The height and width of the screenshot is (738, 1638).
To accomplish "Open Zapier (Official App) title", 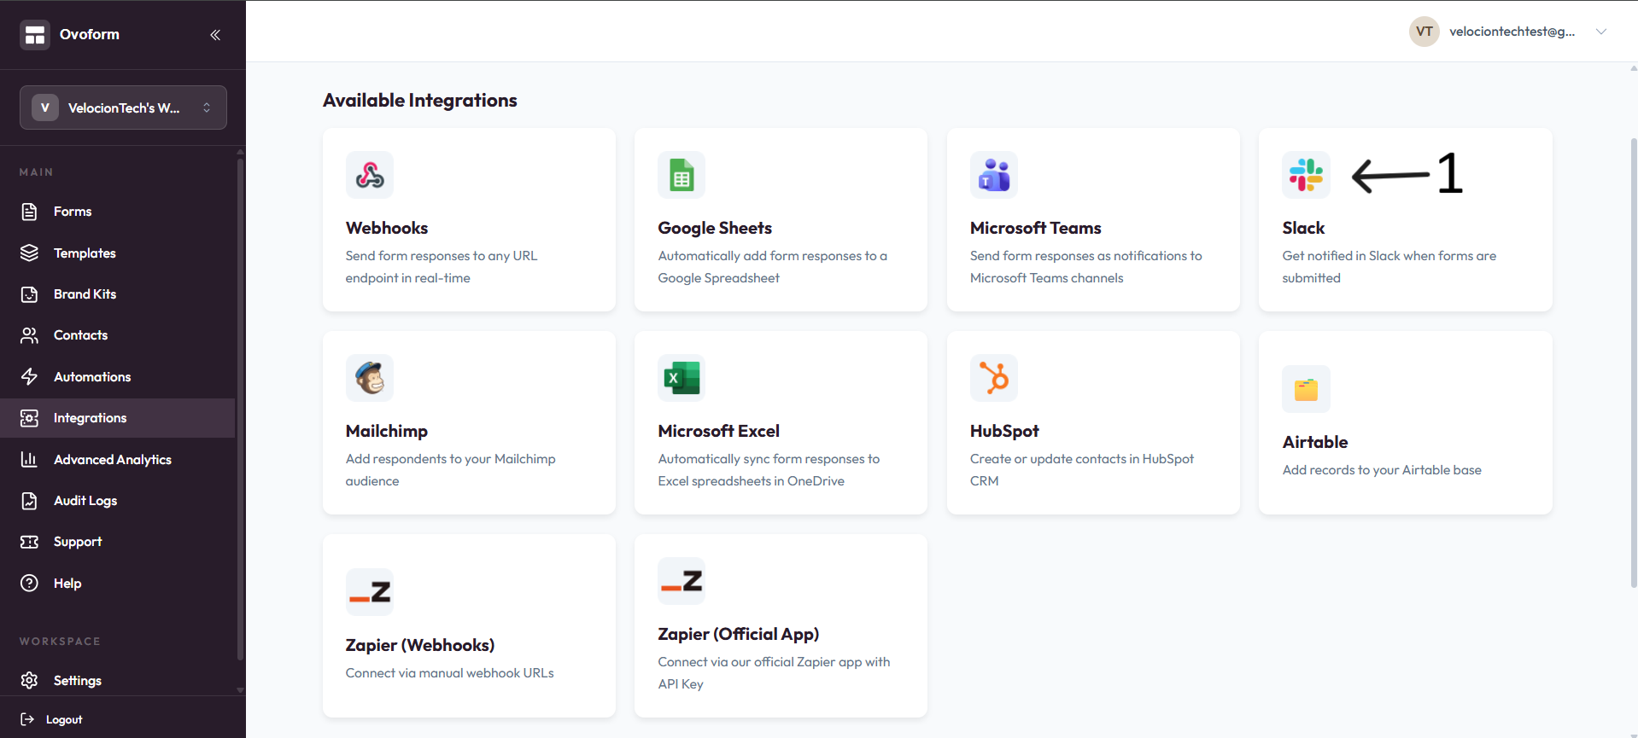I will 739,634.
